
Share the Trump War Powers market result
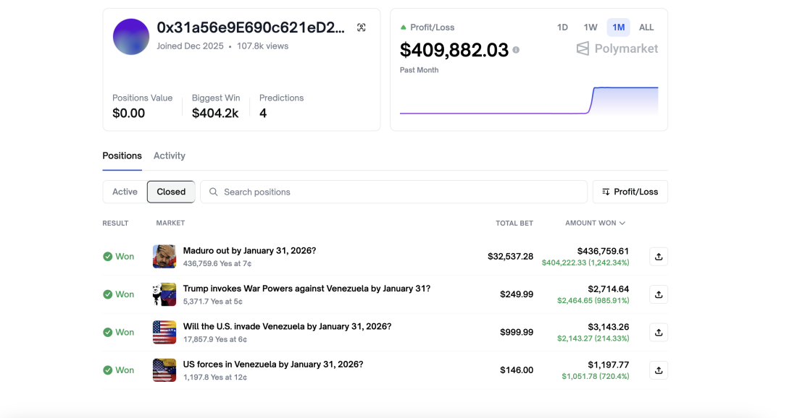[658, 294]
